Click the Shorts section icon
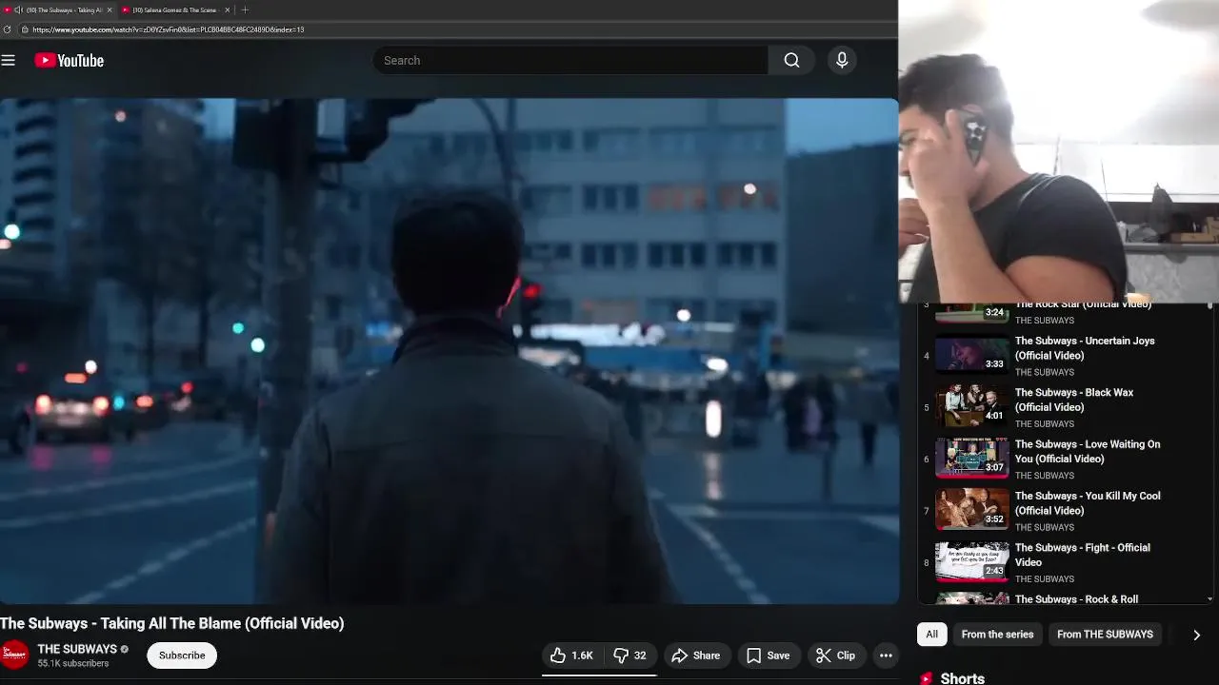1219x685 pixels. click(x=926, y=678)
